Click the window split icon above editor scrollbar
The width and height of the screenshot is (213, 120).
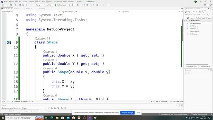[x=182, y=12]
